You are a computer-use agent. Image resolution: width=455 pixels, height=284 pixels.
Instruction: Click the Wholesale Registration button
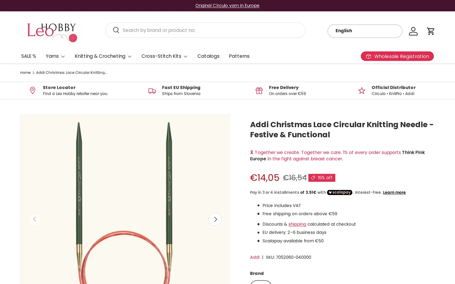pyautogui.click(x=397, y=56)
